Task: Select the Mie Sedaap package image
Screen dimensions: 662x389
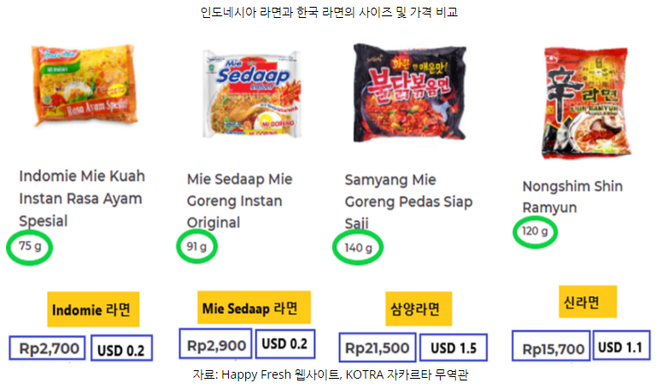Action: tap(253, 93)
